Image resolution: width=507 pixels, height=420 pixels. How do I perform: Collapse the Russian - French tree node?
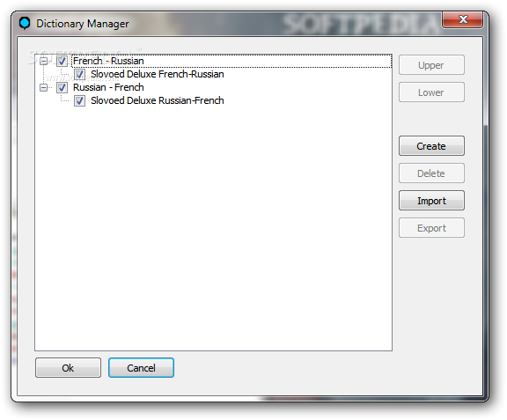coord(44,87)
